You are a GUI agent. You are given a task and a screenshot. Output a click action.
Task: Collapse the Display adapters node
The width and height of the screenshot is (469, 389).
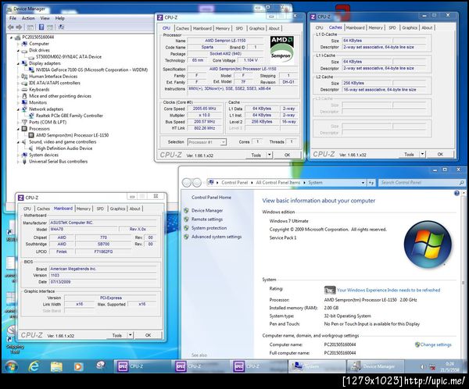[18, 64]
